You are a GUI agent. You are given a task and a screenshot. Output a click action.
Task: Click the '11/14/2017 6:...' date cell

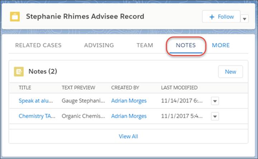pyautogui.click(x=182, y=101)
